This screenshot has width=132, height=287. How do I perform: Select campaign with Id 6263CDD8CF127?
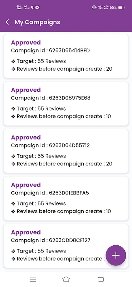[66, 246]
